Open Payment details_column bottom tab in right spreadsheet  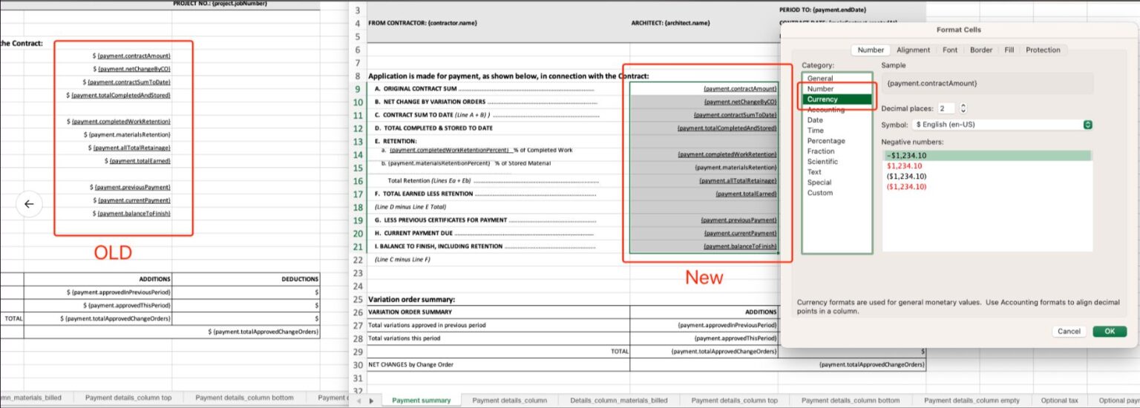(x=850, y=401)
